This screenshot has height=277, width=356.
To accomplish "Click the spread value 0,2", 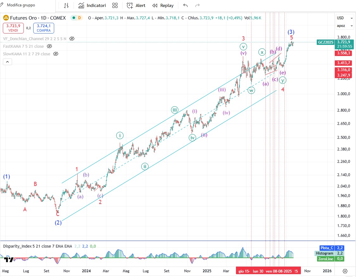I will [x=29, y=28].
